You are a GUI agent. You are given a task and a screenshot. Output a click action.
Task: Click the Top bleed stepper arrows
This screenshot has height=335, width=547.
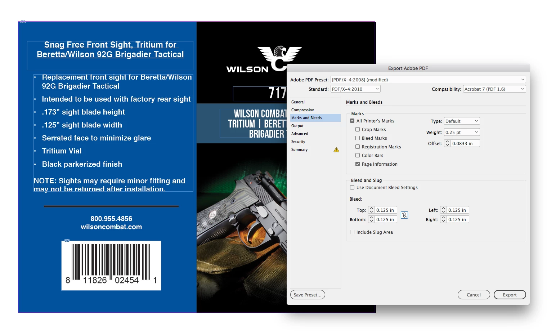(x=371, y=210)
